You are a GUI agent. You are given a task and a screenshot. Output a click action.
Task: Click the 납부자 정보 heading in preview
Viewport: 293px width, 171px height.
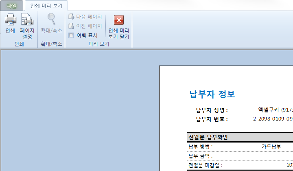pyautogui.click(x=212, y=94)
